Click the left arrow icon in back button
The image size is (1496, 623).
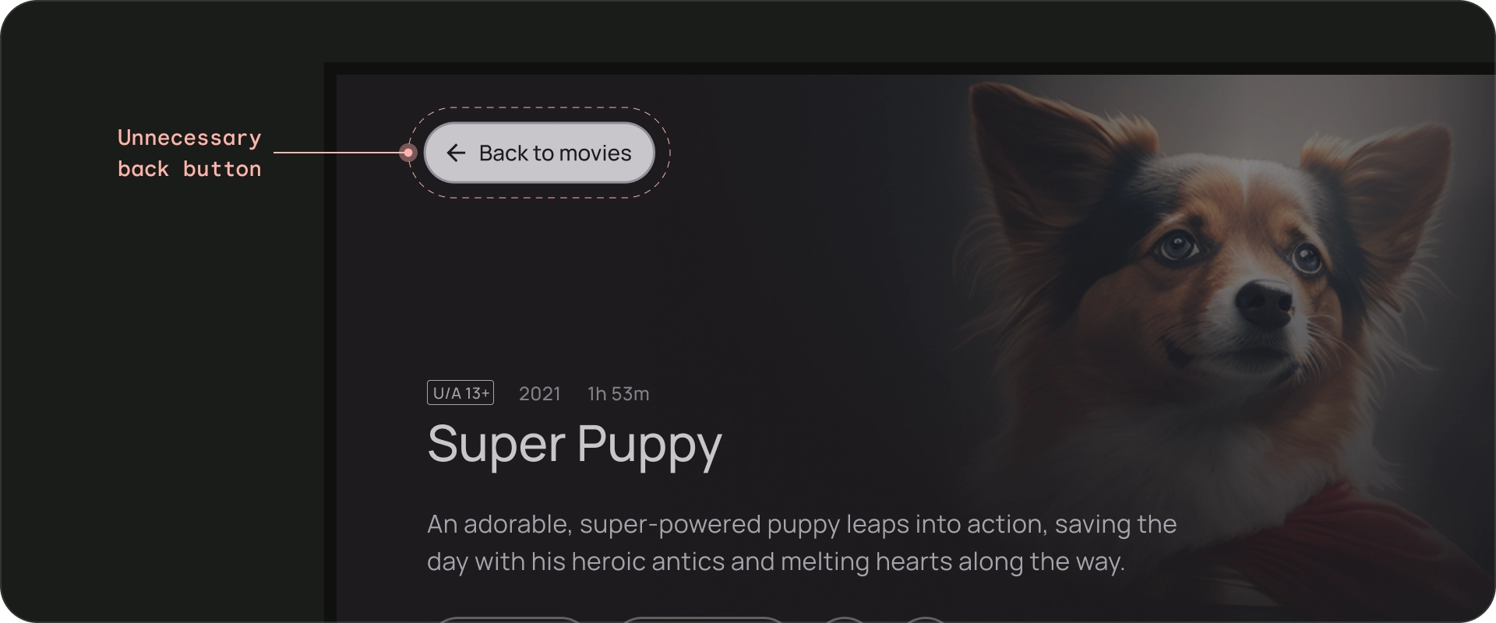(x=456, y=153)
